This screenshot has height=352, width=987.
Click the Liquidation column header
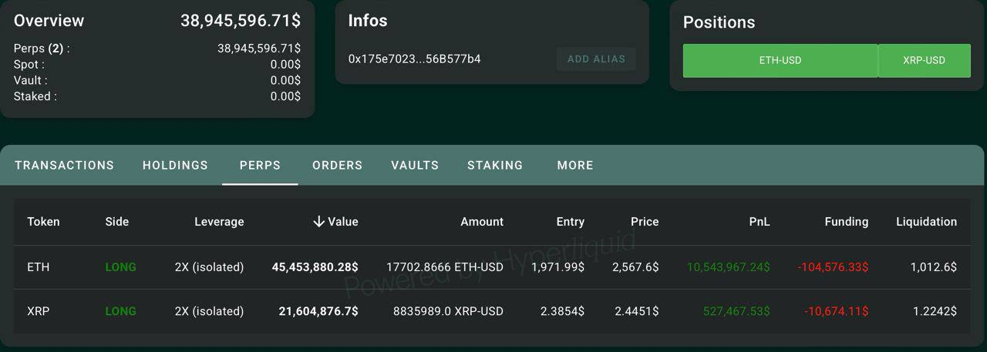(x=926, y=222)
